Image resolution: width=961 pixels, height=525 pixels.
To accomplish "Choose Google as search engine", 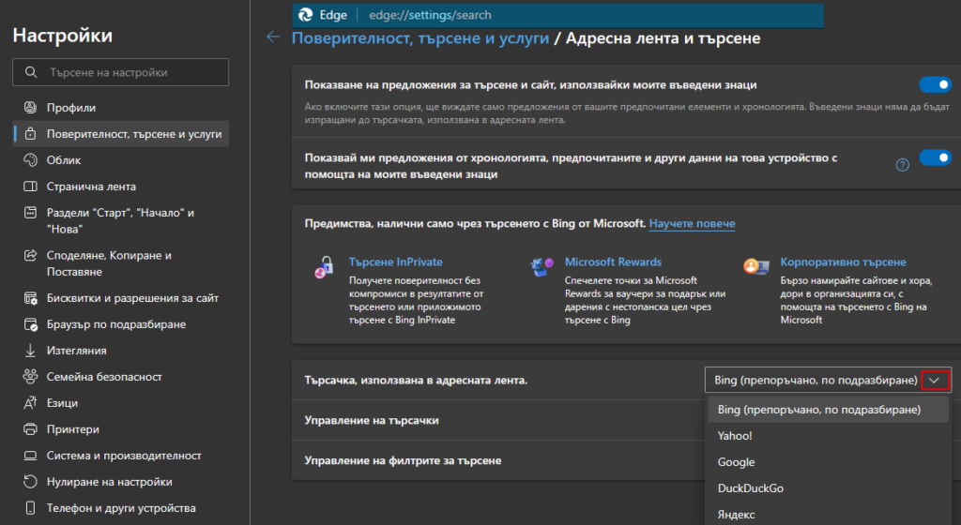I will pyautogui.click(x=828, y=462).
